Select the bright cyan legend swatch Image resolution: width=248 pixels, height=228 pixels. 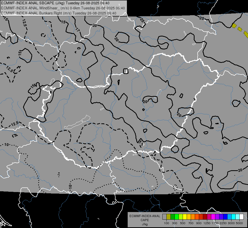tap(234, 217)
